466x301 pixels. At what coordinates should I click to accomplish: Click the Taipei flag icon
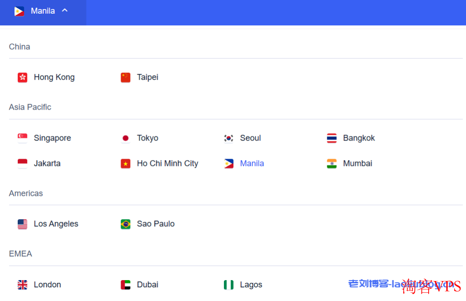[126, 77]
